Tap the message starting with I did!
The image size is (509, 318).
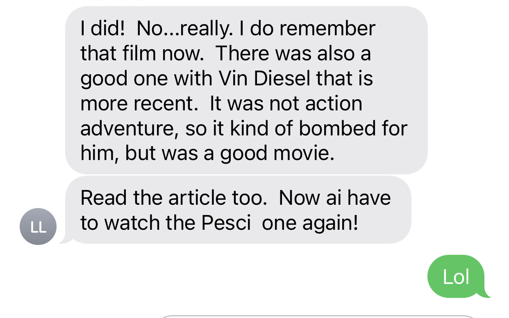click(246, 90)
